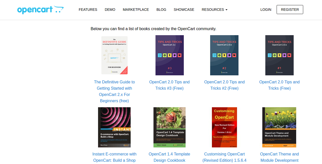Screen dimensions: 322x164
Task: Follow OpenCart 1.4 Template Design Cookbook link
Action: pos(170,157)
